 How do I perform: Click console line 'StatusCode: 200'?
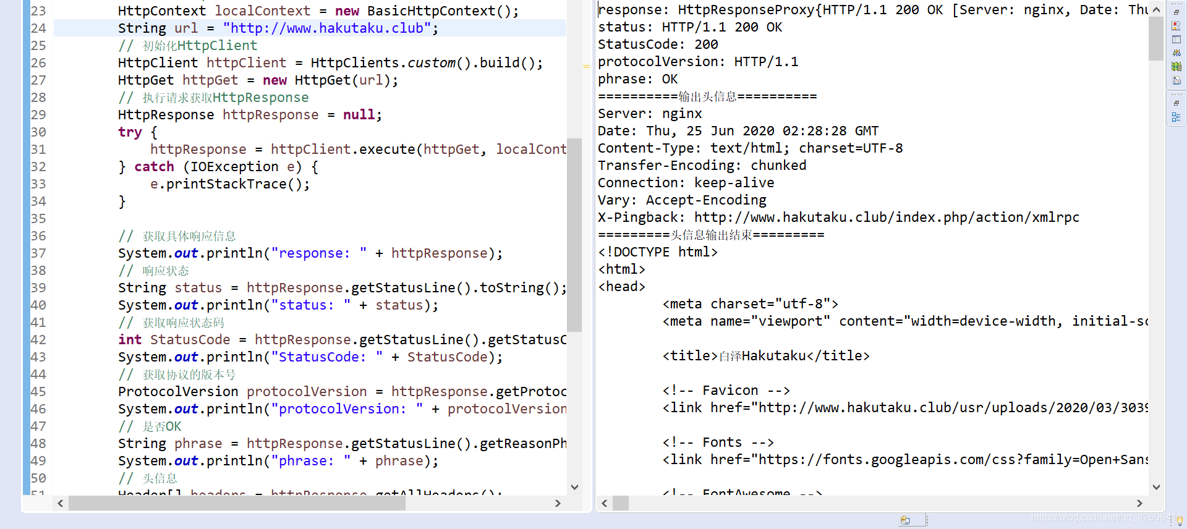click(658, 44)
